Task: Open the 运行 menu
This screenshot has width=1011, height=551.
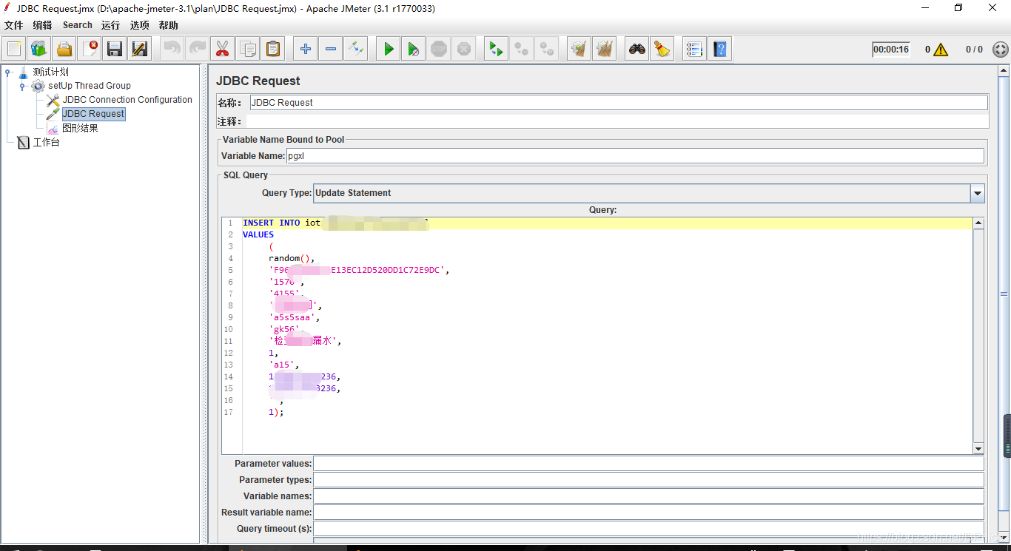Action: [x=111, y=25]
